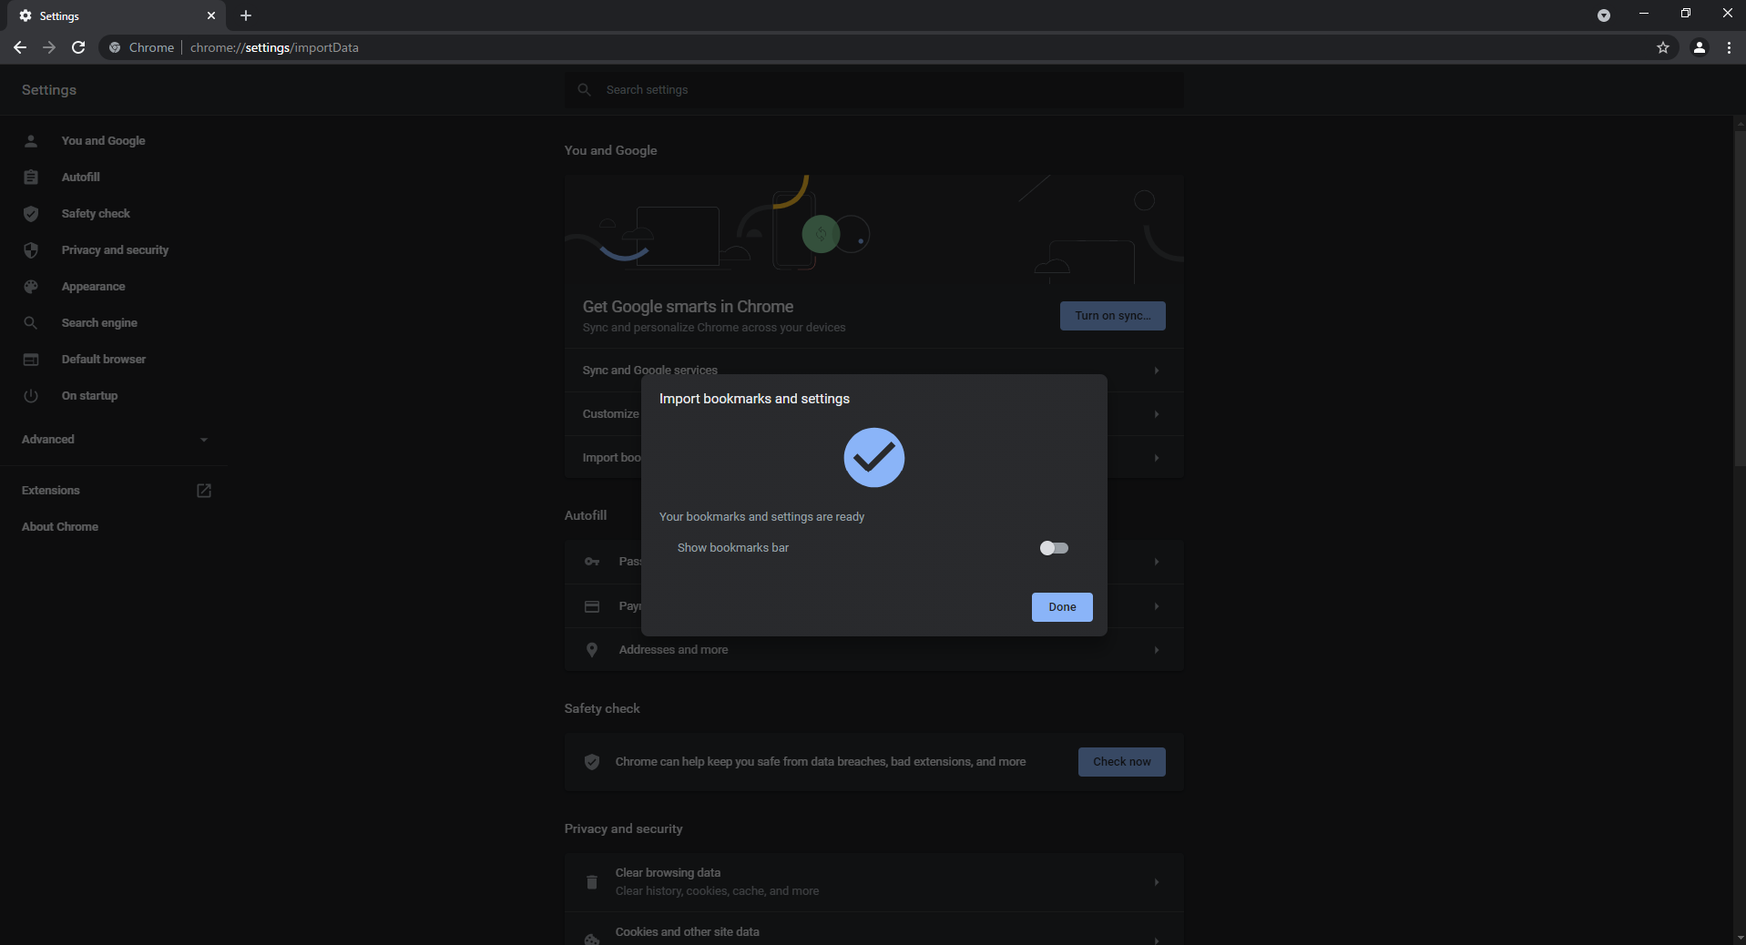
Task: Open Default browser sidebar entry
Action: point(103,360)
